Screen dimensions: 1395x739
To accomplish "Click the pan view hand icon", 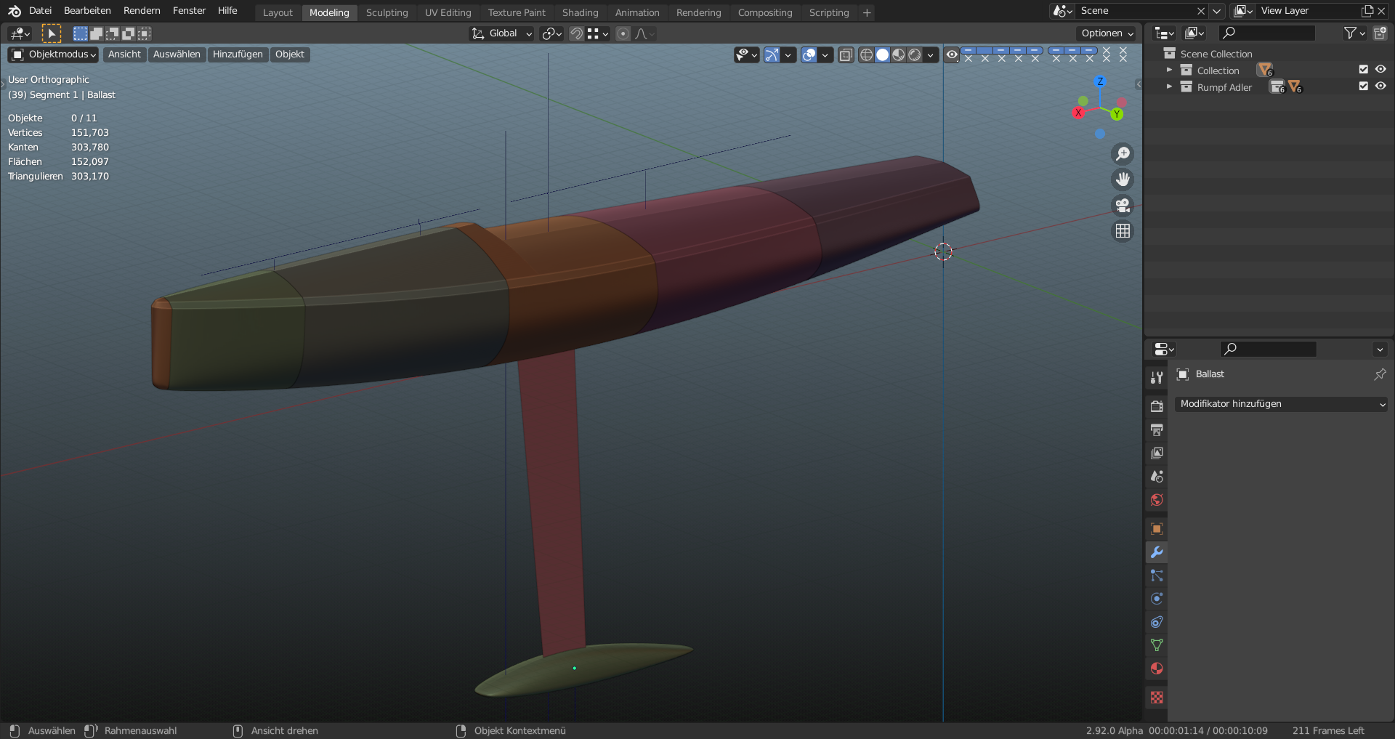I will coord(1123,179).
